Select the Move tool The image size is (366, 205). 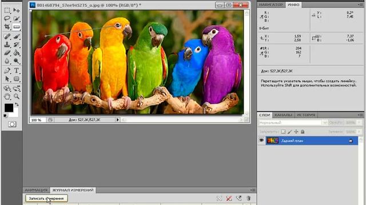pyautogui.click(x=17, y=10)
